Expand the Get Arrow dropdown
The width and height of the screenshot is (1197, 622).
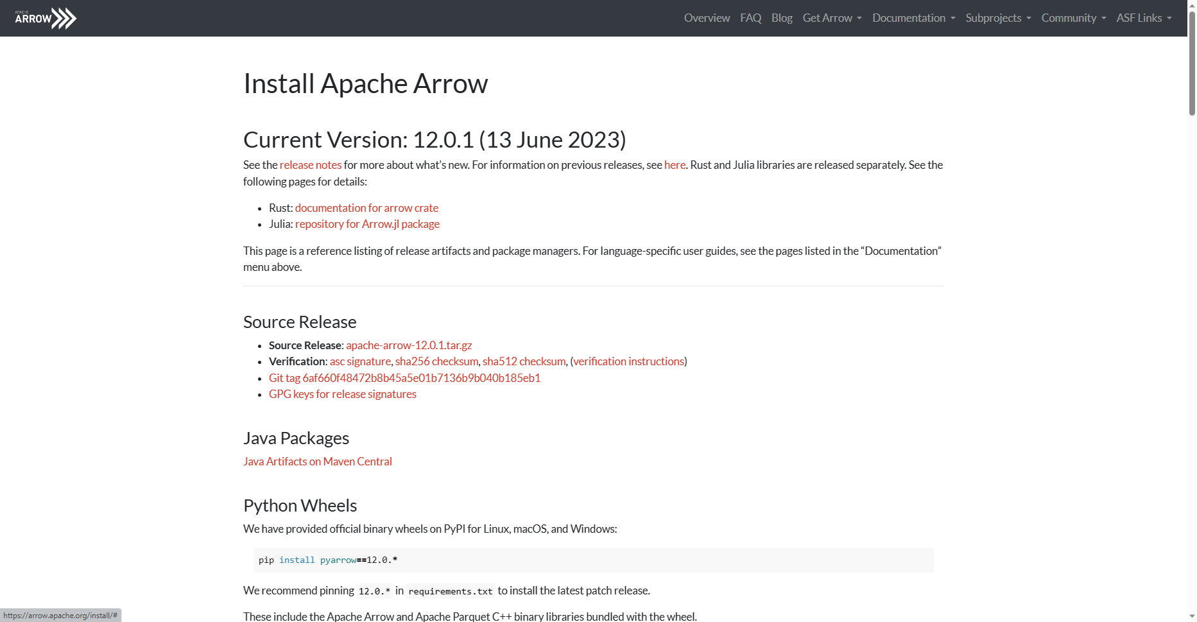click(x=832, y=18)
